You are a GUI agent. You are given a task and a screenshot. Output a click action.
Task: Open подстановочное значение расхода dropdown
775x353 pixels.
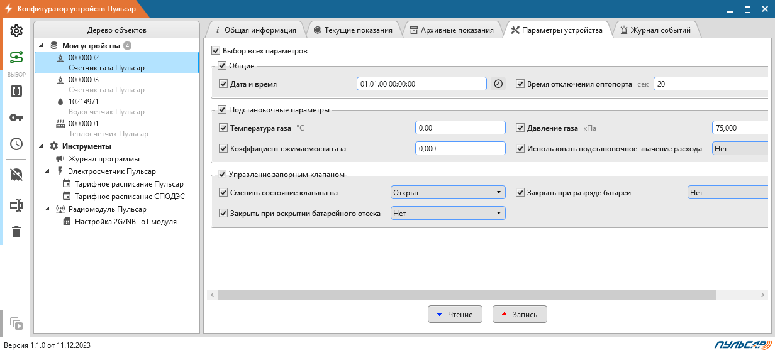[740, 149]
